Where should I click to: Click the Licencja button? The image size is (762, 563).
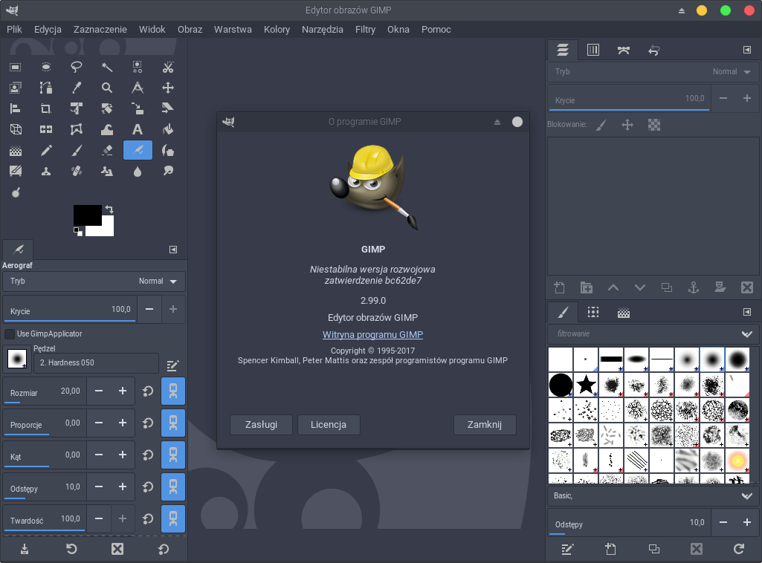tap(329, 425)
